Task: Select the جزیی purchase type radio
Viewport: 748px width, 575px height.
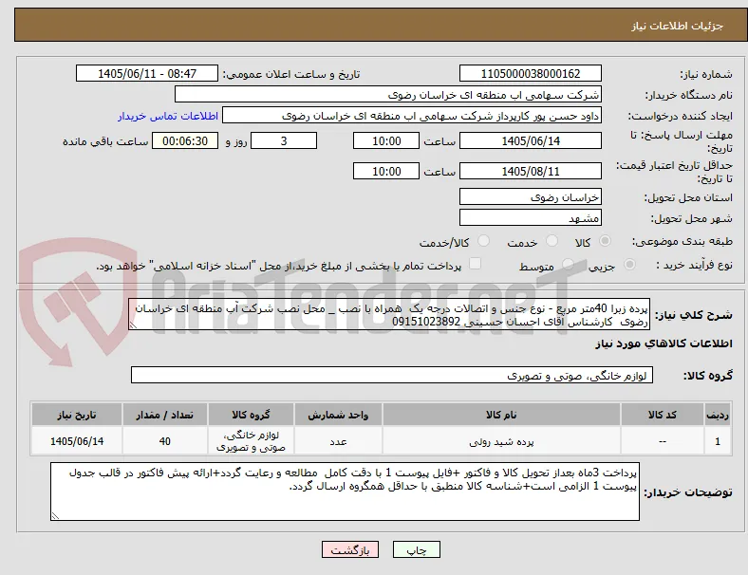Action: 629,264
